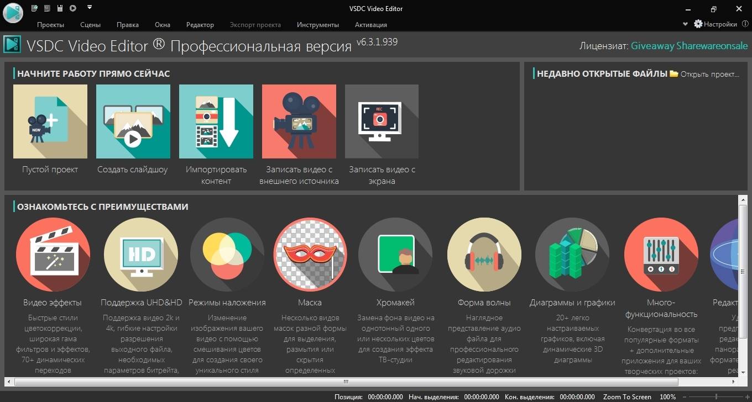Click the Импортировать контент label
Image resolution: width=752 pixels, height=402 pixels.
(x=216, y=175)
